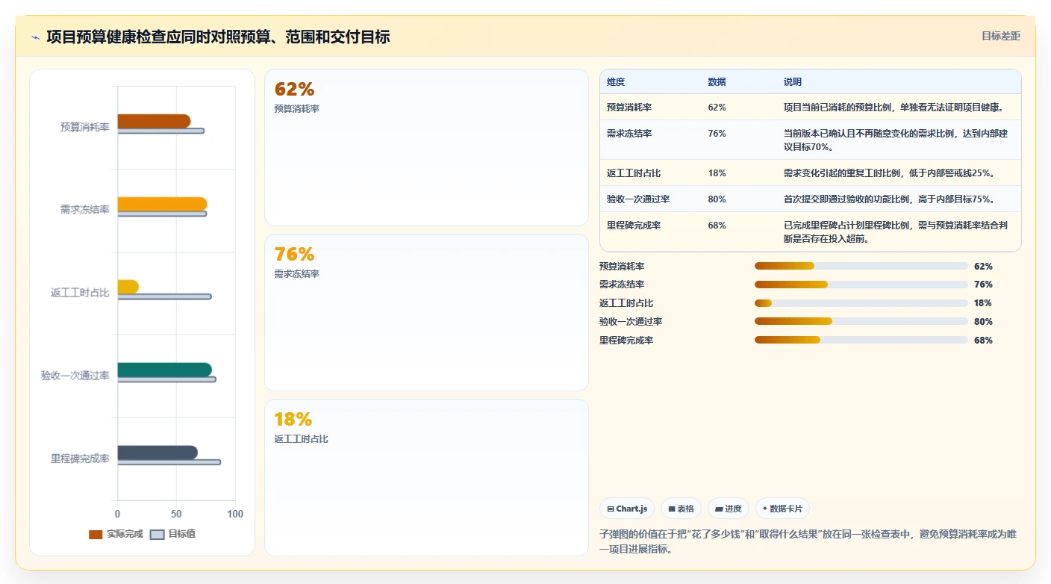Click the 预算消耗率 chart axis label
The image size is (1051, 584).
(x=85, y=127)
